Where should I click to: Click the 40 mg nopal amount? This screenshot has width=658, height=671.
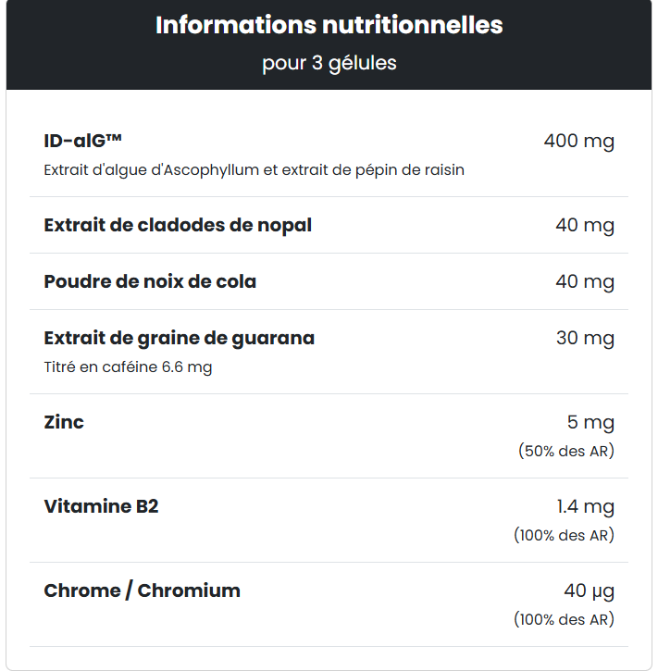tap(585, 226)
